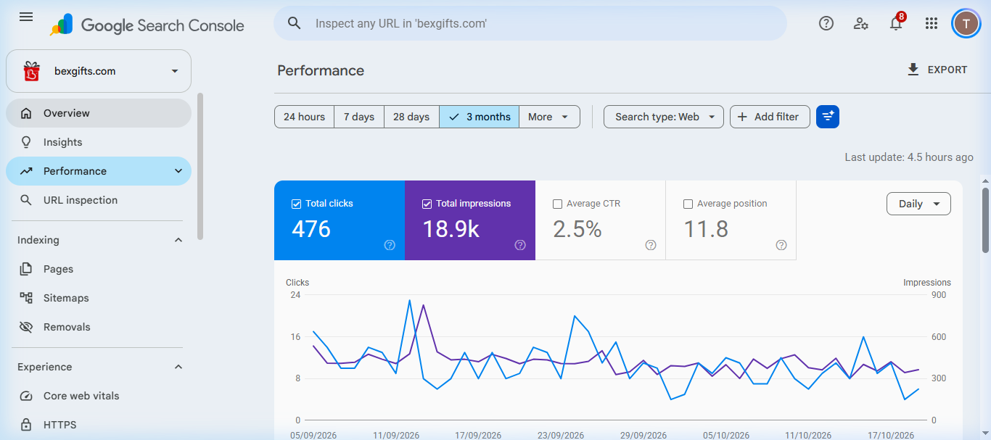Click the main page scrollbar
This screenshot has height=440, width=991.
(985, 220)
